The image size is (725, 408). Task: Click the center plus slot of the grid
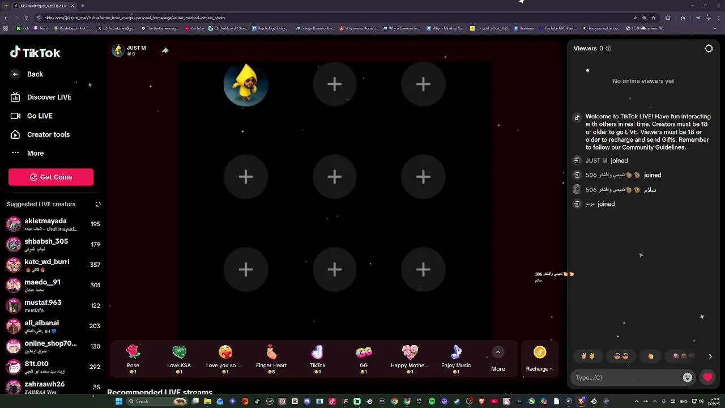334,177
